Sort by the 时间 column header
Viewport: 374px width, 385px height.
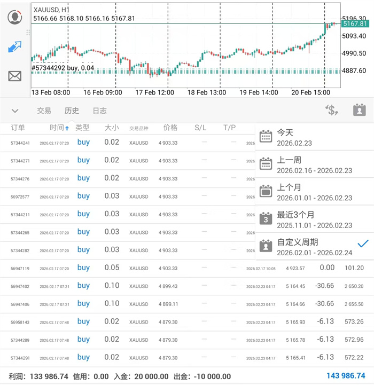coord(59,128)
